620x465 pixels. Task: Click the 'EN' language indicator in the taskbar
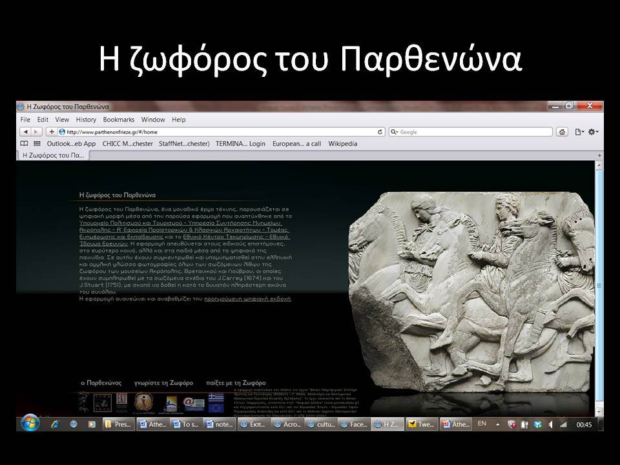tap(482, 424)
